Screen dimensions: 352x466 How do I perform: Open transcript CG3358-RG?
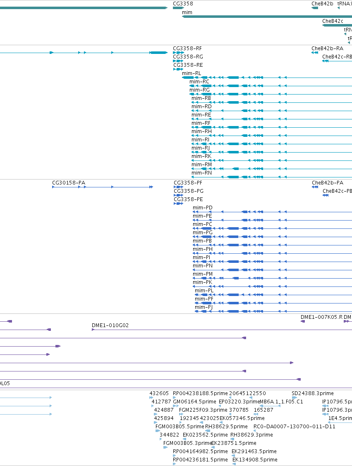point(188,57)
